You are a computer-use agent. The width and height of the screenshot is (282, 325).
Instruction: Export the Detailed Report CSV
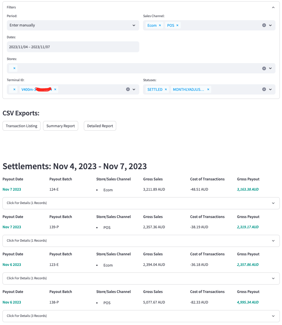[100, 126]
